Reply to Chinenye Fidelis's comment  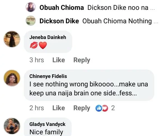81,108
